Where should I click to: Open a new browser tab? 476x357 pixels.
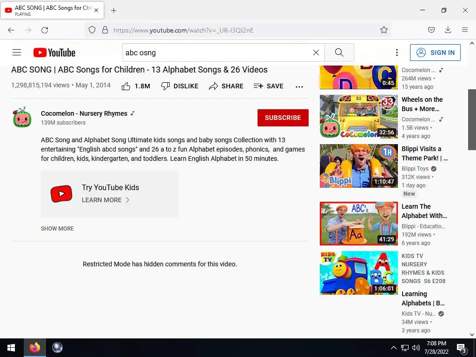[x=113, y=11]
